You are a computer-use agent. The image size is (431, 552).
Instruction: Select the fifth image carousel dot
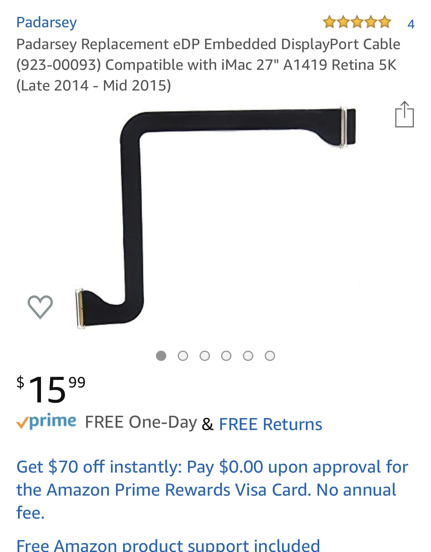click(248, 356)
